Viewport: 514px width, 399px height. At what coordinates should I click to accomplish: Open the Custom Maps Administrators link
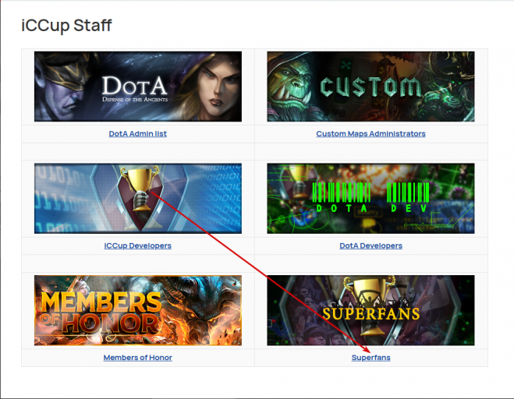point(370,134)
